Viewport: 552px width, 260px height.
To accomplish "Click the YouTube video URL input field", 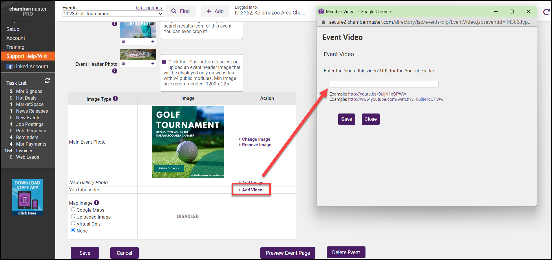I will pyautogui.click(x=384, y=84).
